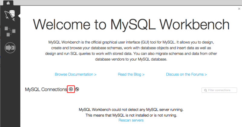Viewport: 242px width, 127px height.
Task: Click the Welcome to MySQL Workbench title
Action: pos(131,25)
